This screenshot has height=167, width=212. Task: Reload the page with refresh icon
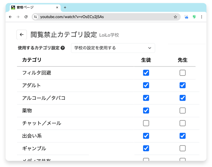26,17
